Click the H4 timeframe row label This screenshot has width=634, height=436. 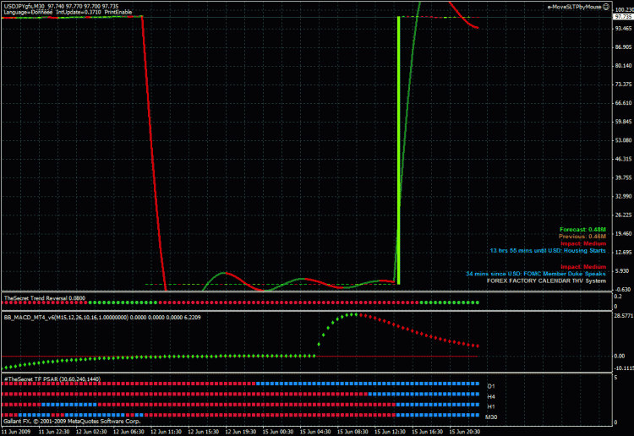click(491, 397)
